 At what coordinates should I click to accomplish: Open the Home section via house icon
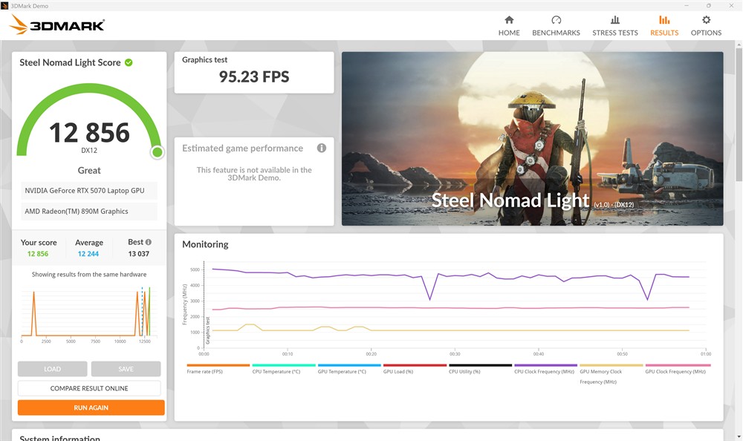click(x=509, y=21)
